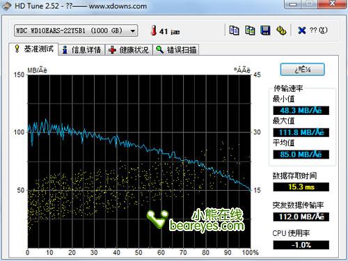Click the 111.8 MB maximum value field
Screen dimensions: 348x261
point(301,132)
